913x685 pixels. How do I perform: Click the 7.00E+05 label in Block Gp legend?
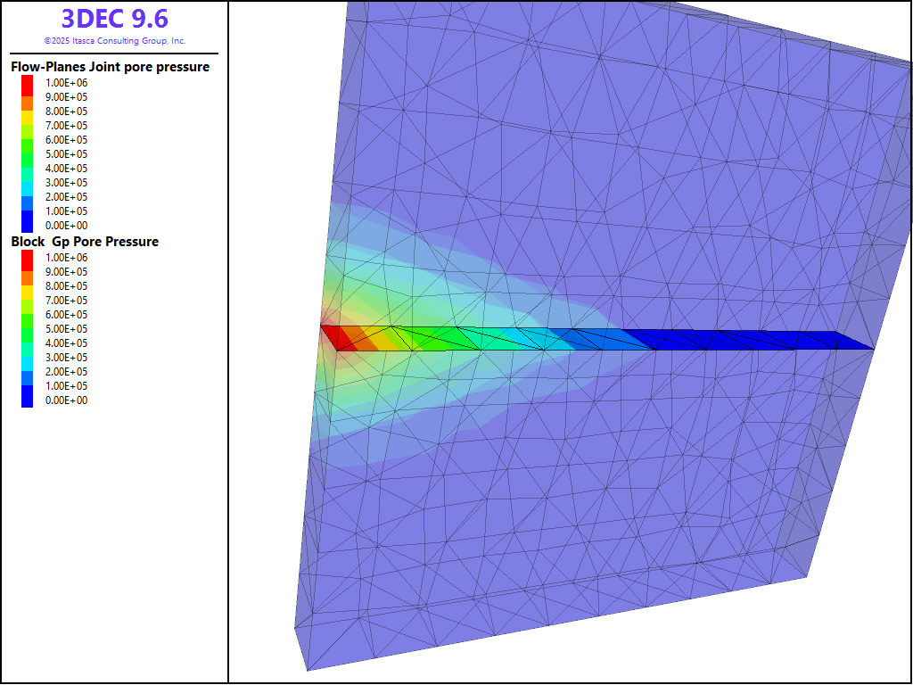(67, 301)
